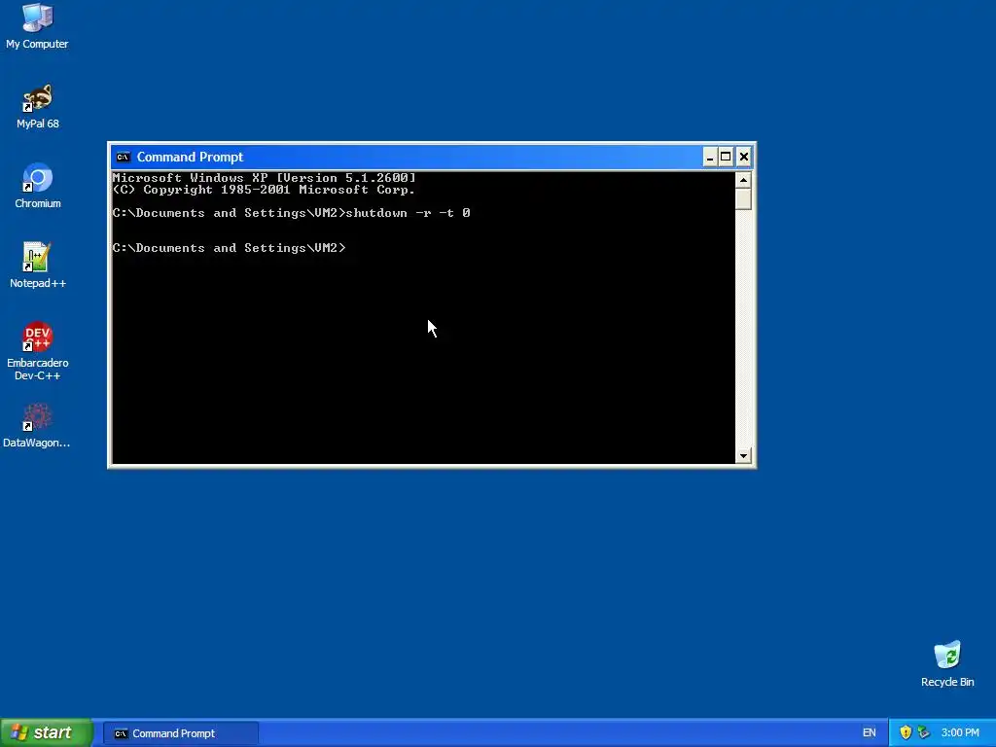
Task: Click the Microsoft Windows XP version line
Action: tap(265, 177)
